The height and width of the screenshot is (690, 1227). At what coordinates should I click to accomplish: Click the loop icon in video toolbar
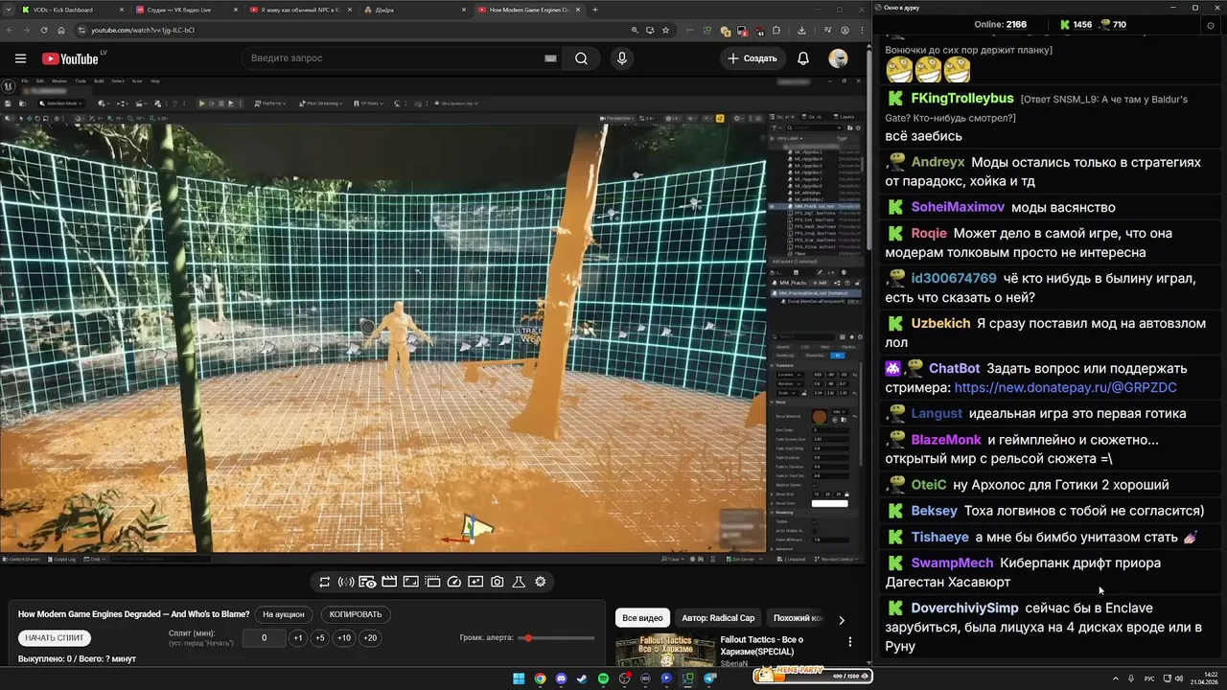click(x=325, y=582)
